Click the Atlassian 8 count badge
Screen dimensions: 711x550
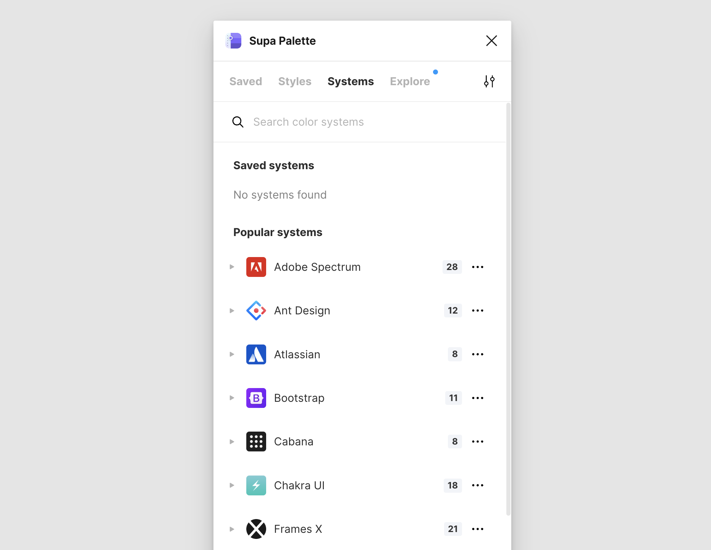(x=455, y=354)
